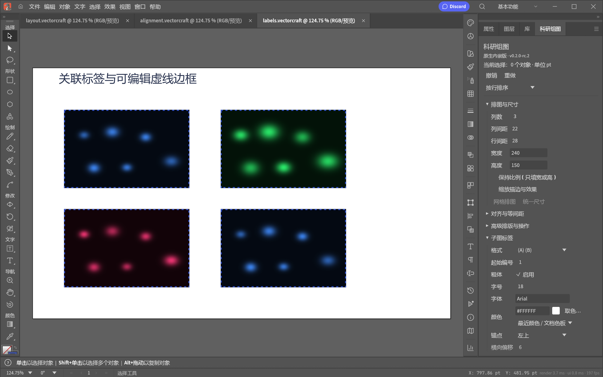Open the 按行排序 dropdown
This screenshot has width=603, height=377.
pos(510,88)
